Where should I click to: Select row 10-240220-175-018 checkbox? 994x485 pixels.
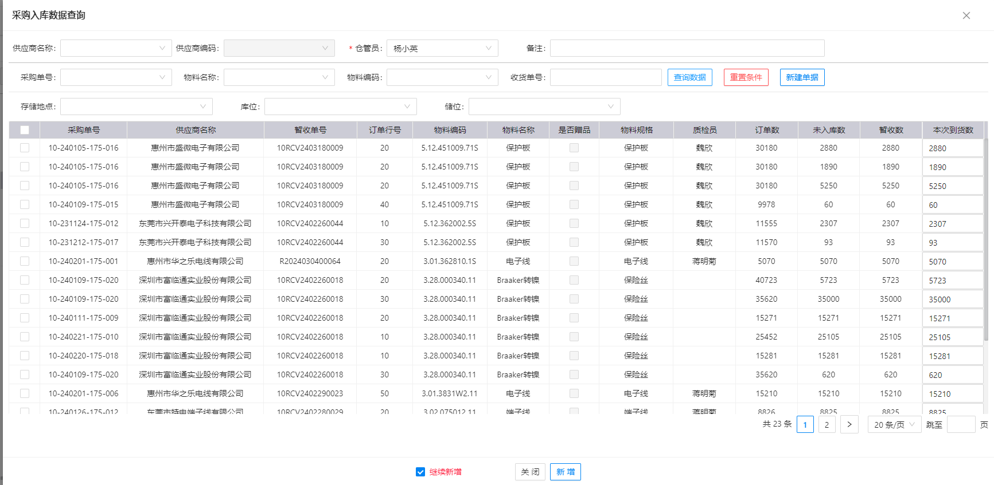pos(25,356)
